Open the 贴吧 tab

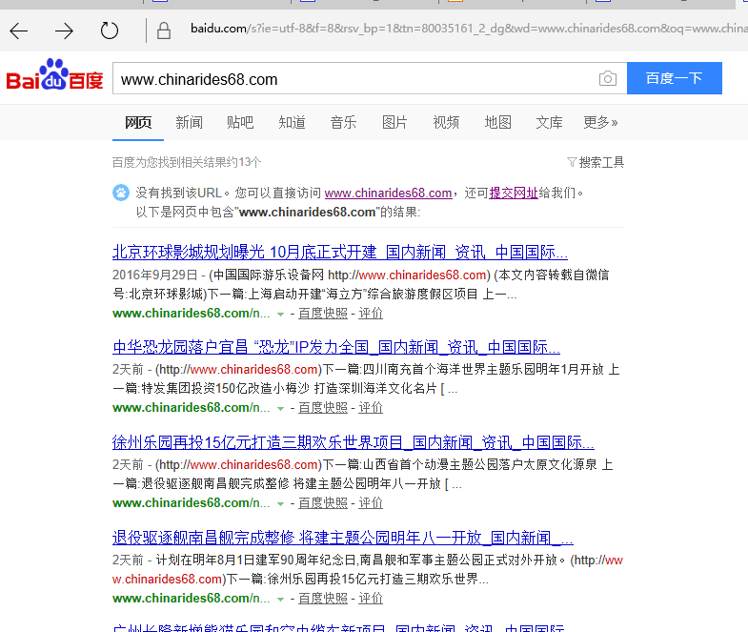(240, 123)
